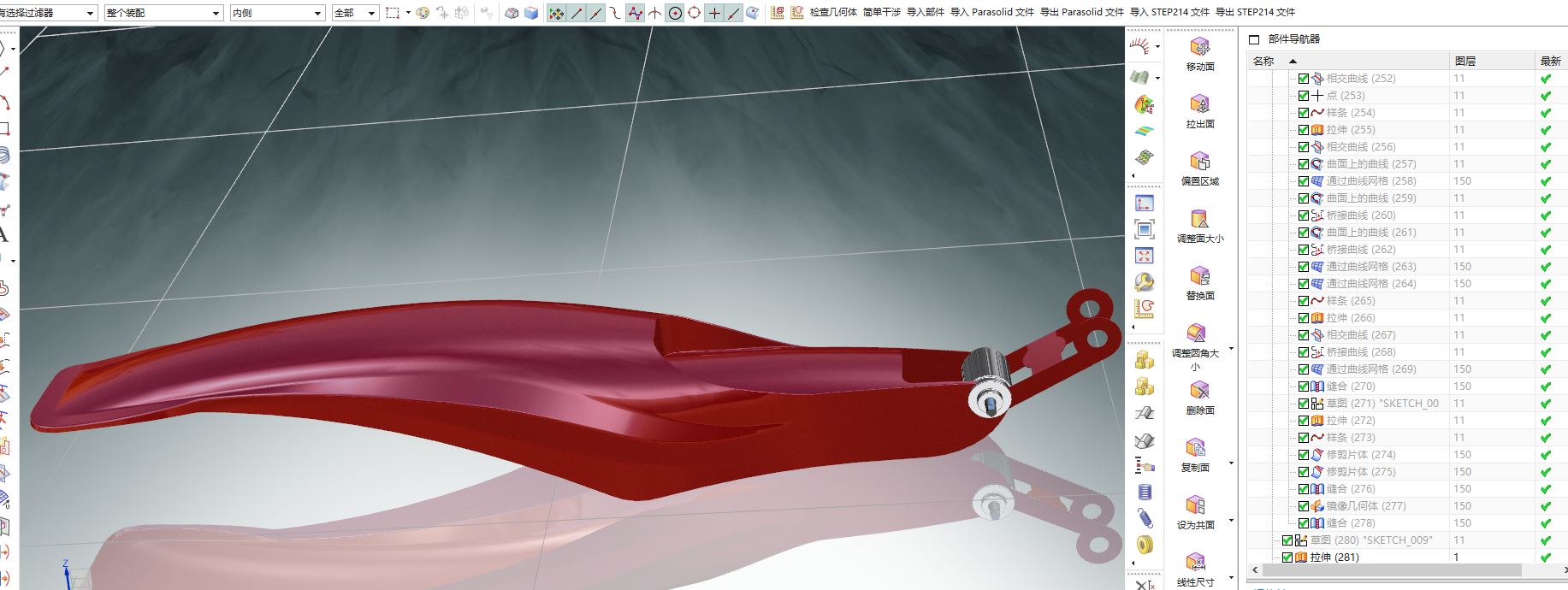The height and width of the screenshot is (590, 1568).
Task: Click the yellow assembly blocks icon
Action: point(1144,360)
